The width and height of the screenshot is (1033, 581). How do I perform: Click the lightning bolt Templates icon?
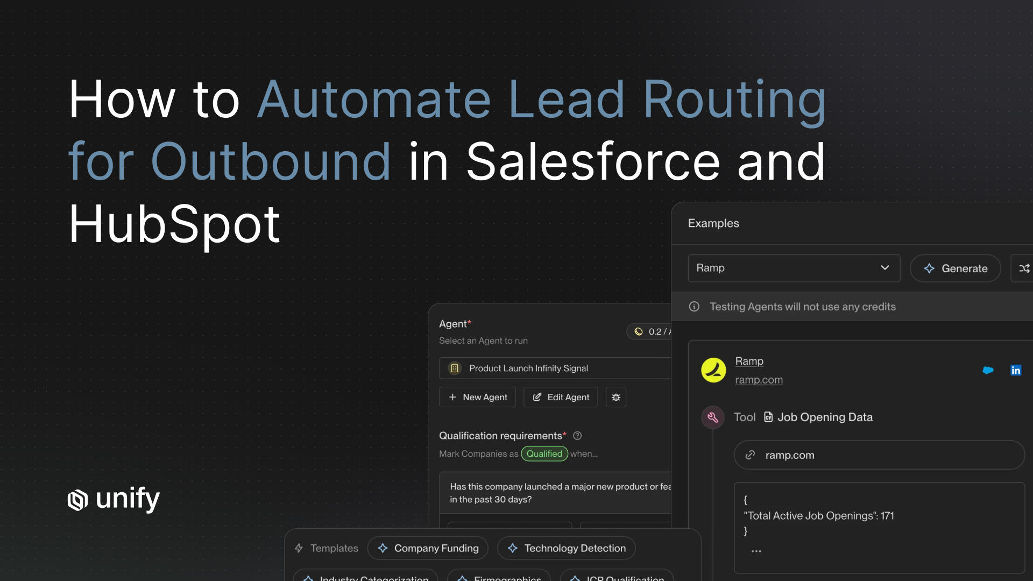coord(299,548)
